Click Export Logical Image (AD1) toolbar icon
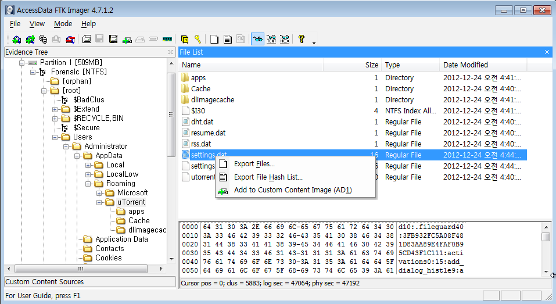Viewport: 556px width, 304px height. [113, 39]
